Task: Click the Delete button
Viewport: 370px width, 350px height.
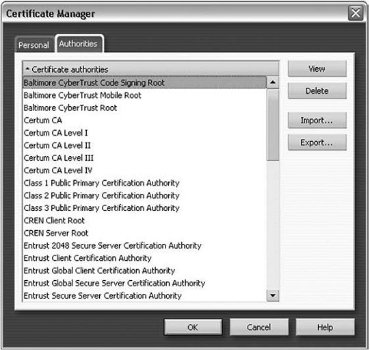Action: click(x=317, y=90)
